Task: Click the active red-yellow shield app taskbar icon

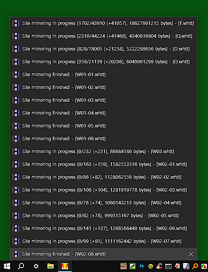Action: point(65,266)
